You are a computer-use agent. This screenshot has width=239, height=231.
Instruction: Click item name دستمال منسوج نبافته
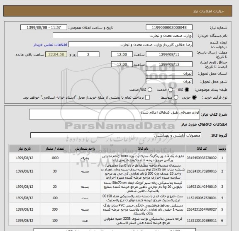[143, 171]
